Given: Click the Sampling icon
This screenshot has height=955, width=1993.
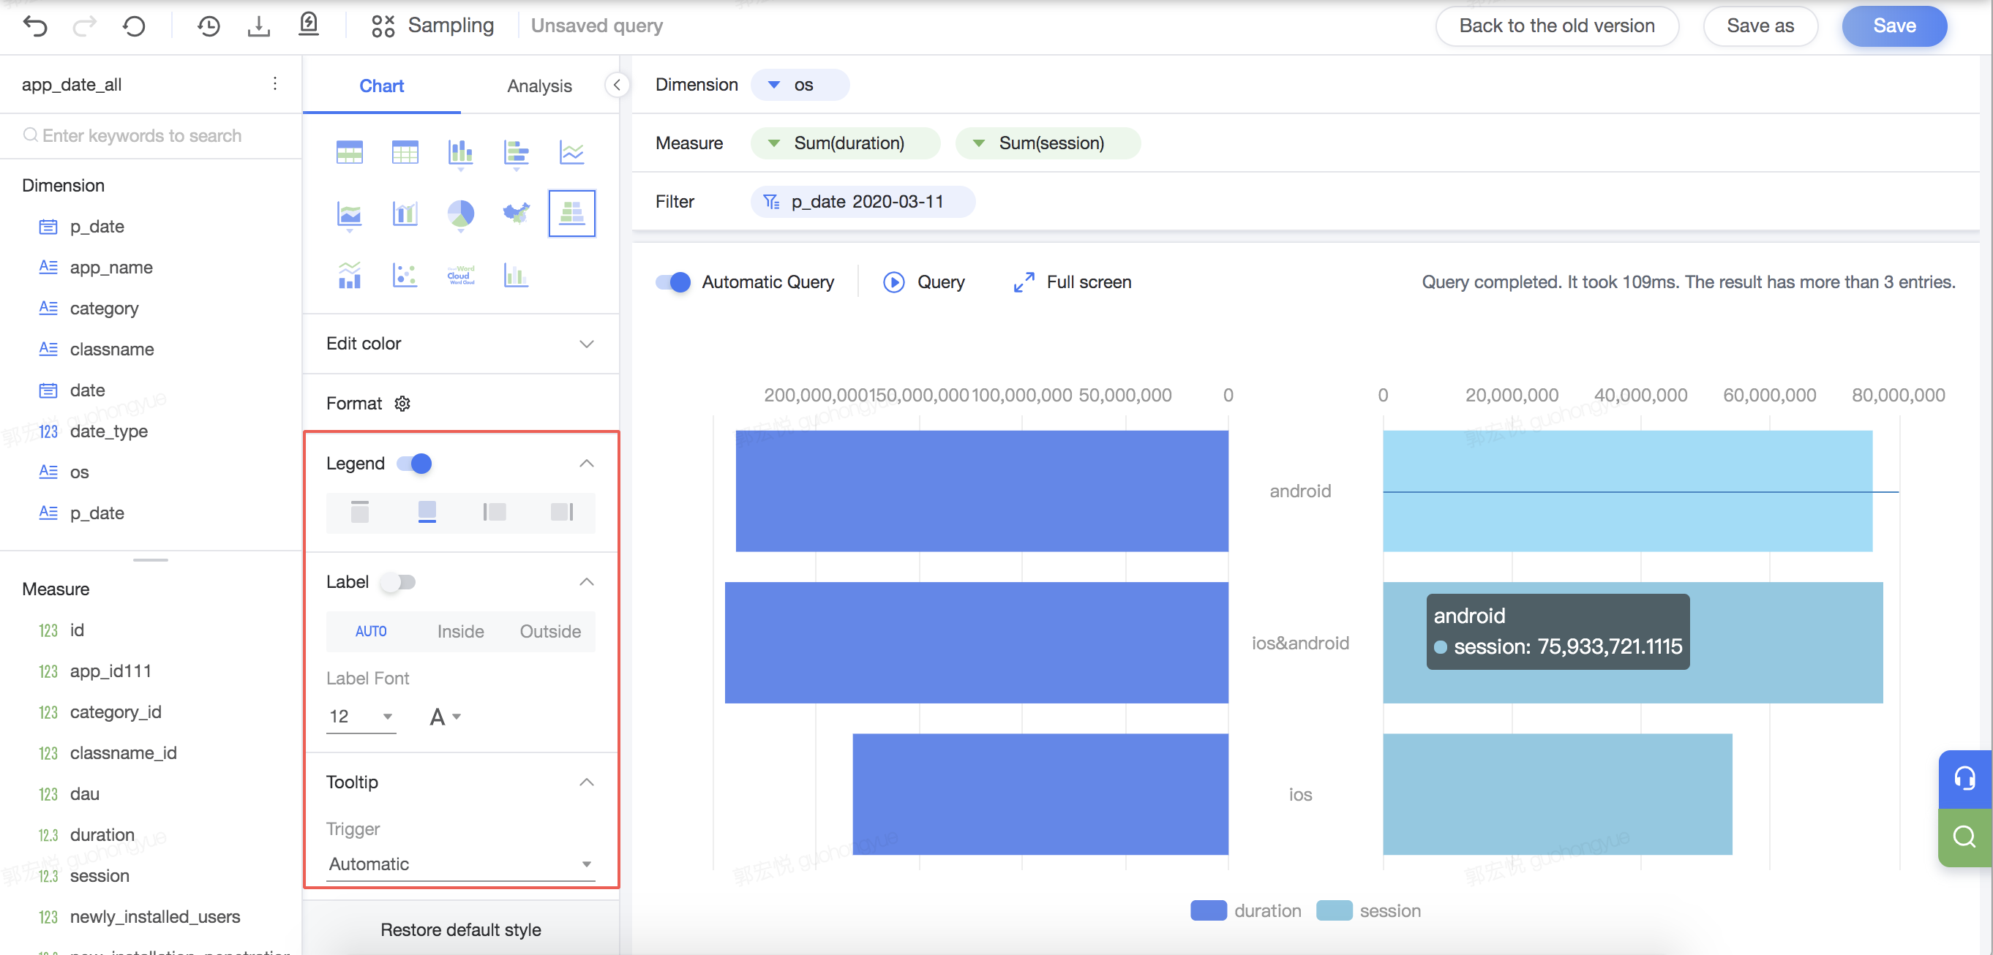Looking at the screenshot, I should coord(383,26).
